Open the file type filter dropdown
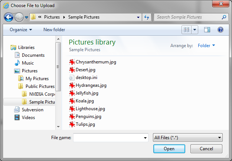 pyautogui.click(x=187, y=138)
